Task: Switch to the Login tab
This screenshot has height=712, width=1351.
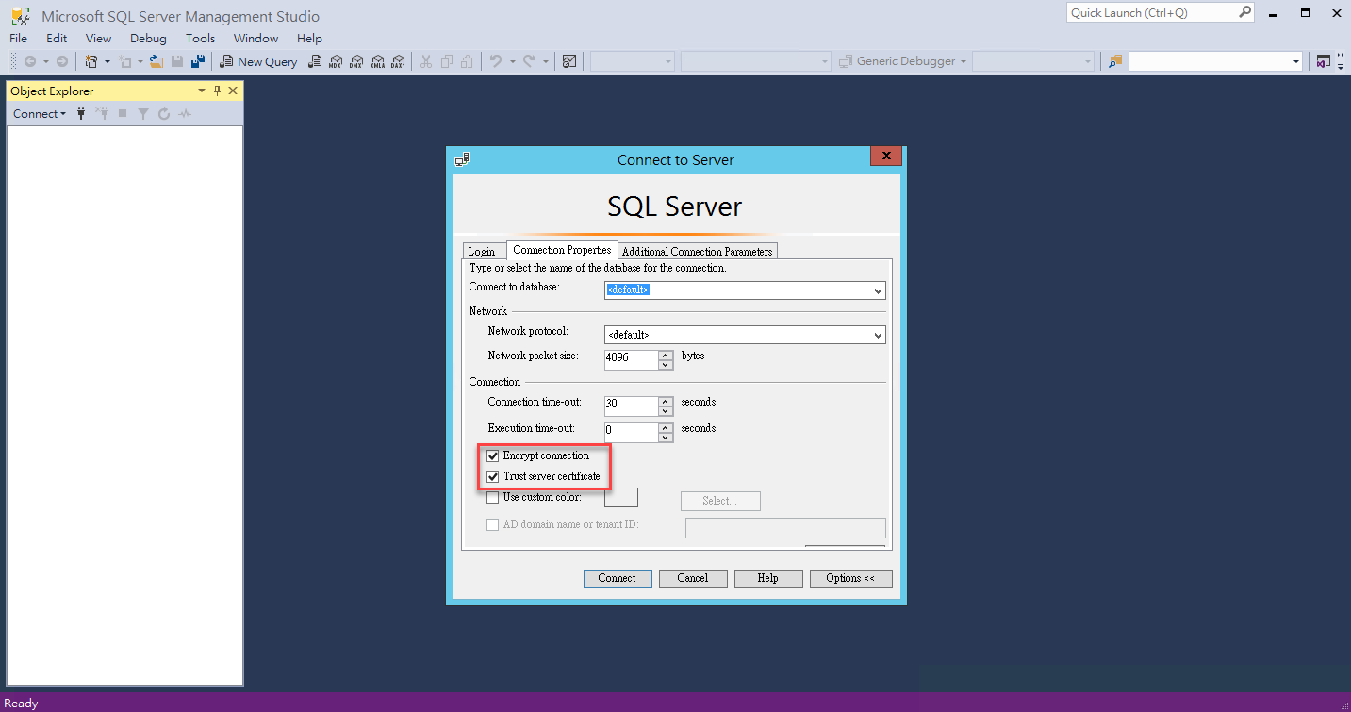Action: (x=483, y=251)
